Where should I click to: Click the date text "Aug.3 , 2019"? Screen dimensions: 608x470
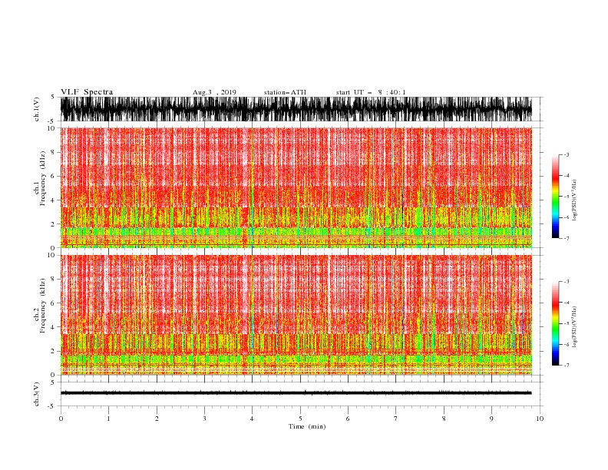pos(214,92)
